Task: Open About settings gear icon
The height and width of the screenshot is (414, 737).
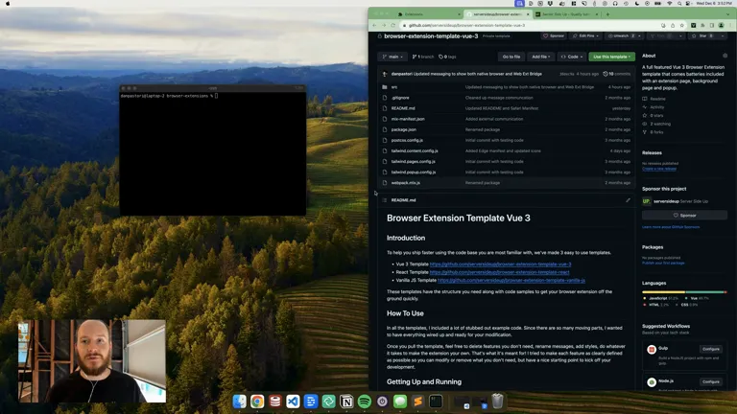Action: (725, 56)
